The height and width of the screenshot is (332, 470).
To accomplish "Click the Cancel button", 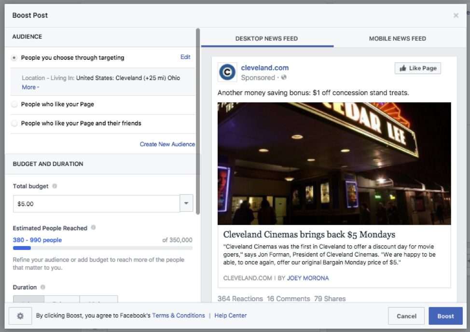I will point(406,316).
